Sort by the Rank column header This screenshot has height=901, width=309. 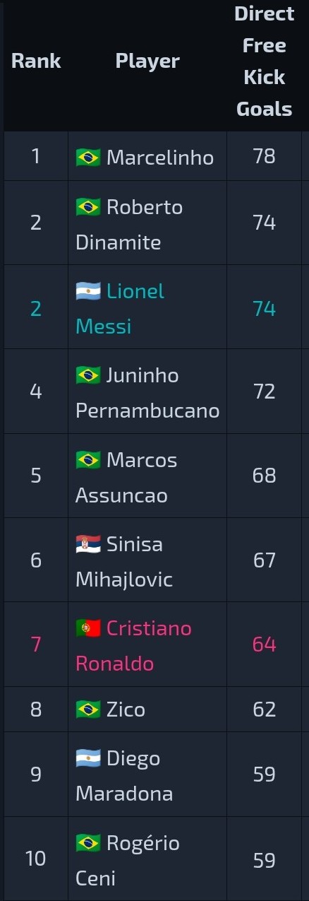click(36, 61)
